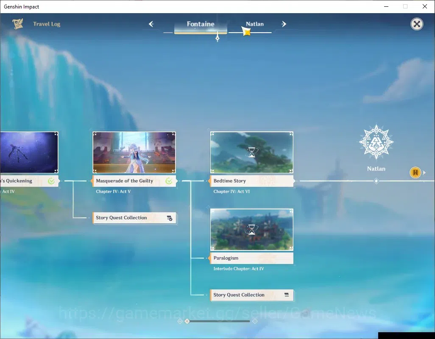Screen dimensions: 435x339
Task: Expand arrow next to orange bookmark badge
Action: point(424,172)
